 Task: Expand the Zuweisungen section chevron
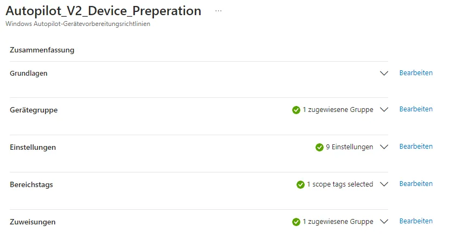(x=384, y=222)
